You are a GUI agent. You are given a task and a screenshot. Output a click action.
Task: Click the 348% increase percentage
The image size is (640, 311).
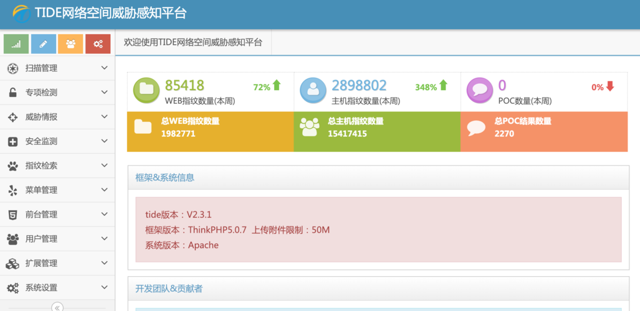pyautogui.click(x=426, y=87)
